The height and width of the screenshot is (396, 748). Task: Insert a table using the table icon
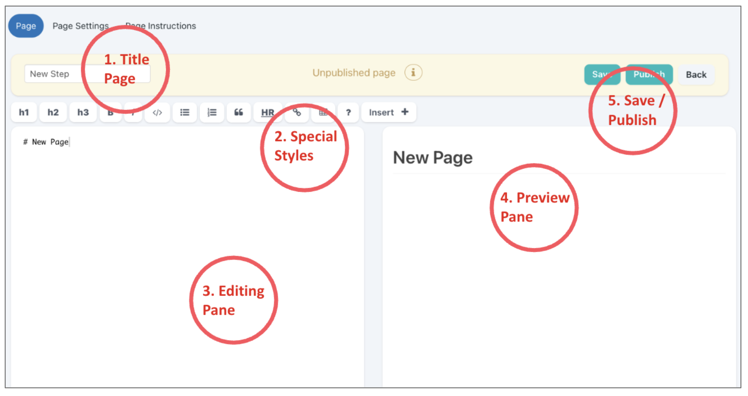coord(323,113)
